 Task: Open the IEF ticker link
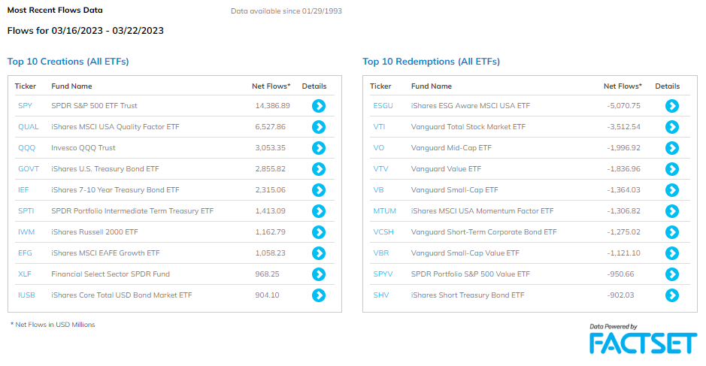point(23,190)
